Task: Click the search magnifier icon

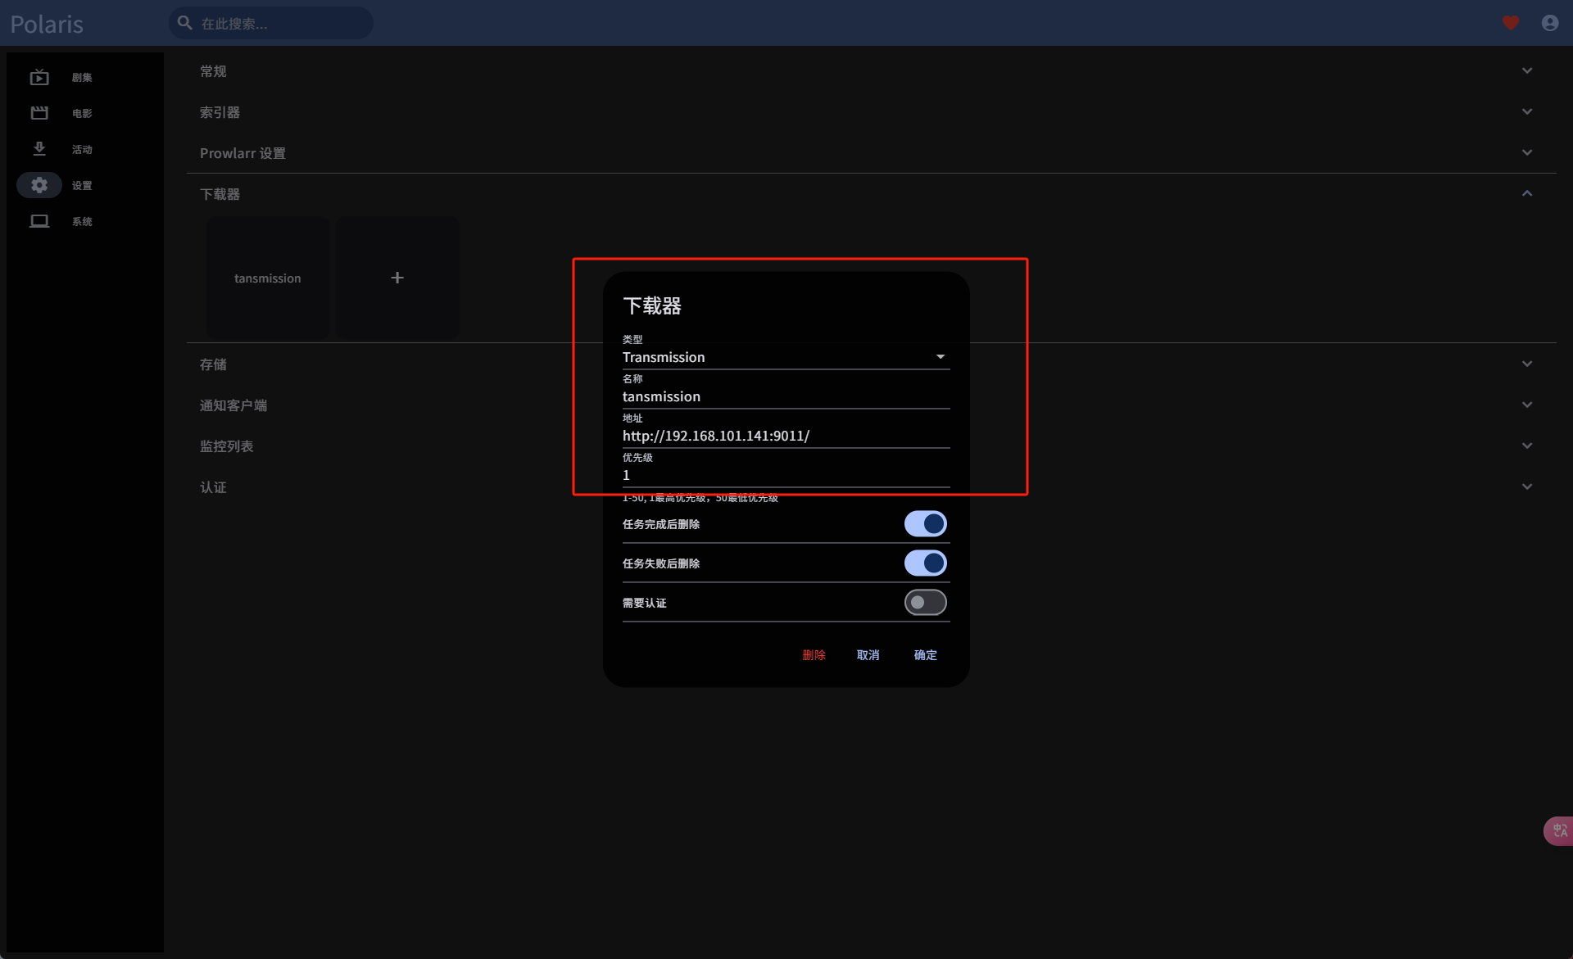Action: pos(185,23)
